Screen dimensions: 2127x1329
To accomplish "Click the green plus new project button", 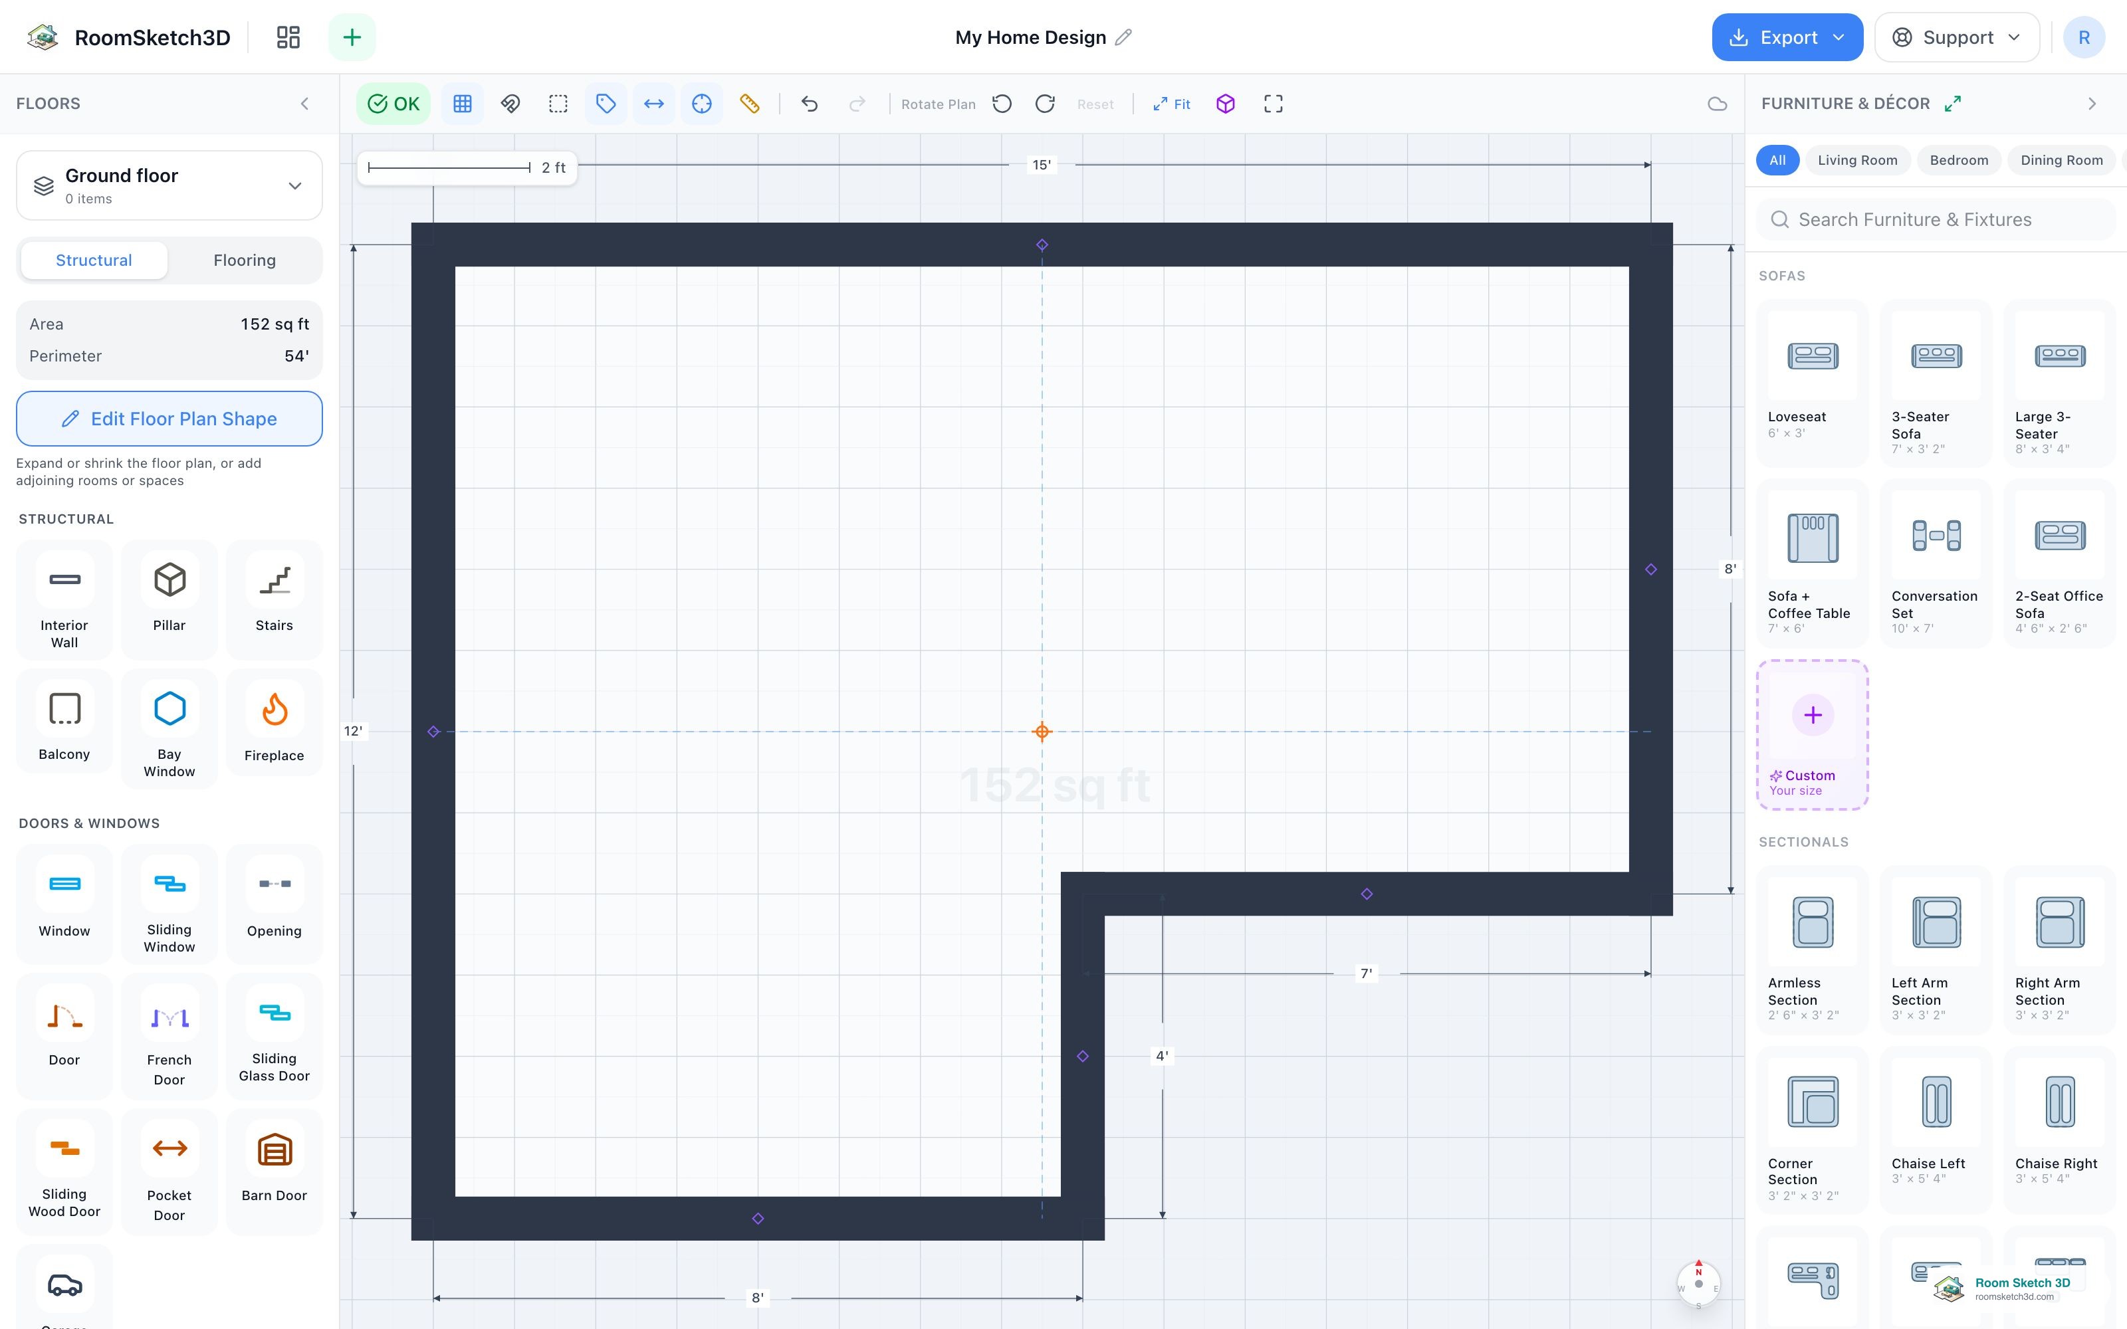I will pos(352,37).
